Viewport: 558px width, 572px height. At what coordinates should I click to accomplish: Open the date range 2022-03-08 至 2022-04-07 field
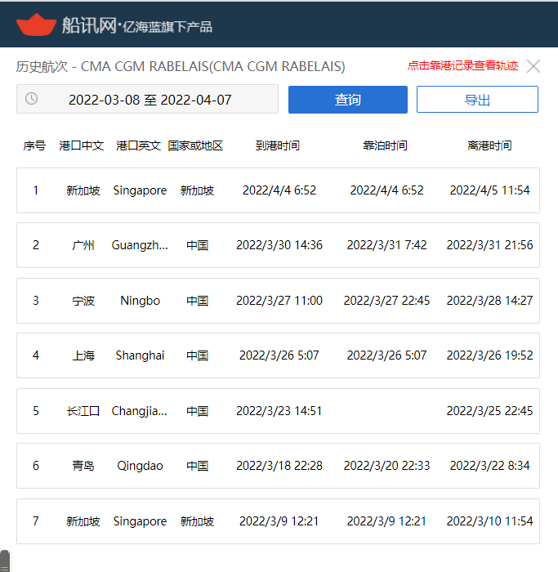coord(147,99)
